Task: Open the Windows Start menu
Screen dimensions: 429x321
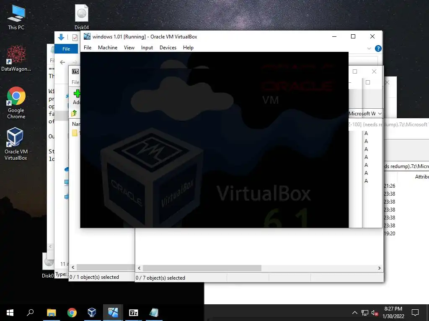Action: (x=10, y=313)
